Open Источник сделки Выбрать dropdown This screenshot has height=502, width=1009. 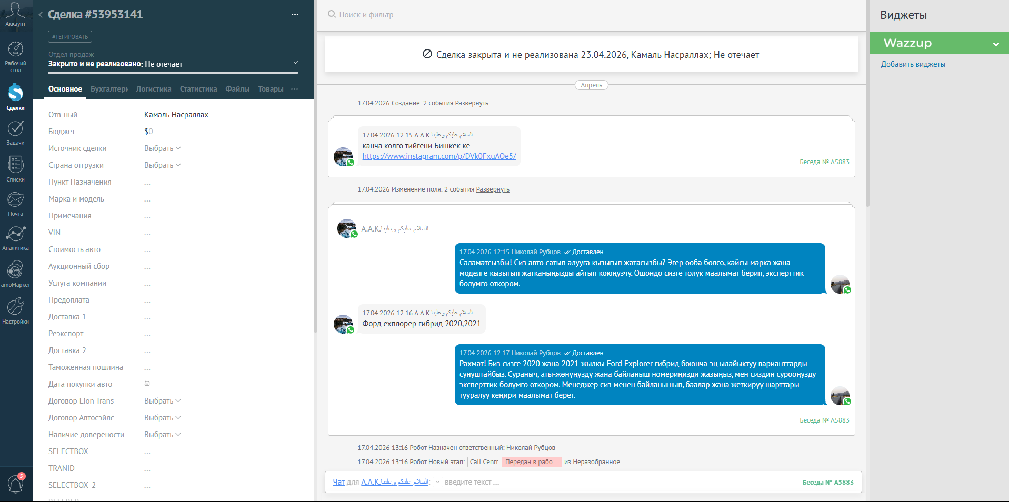162,148
